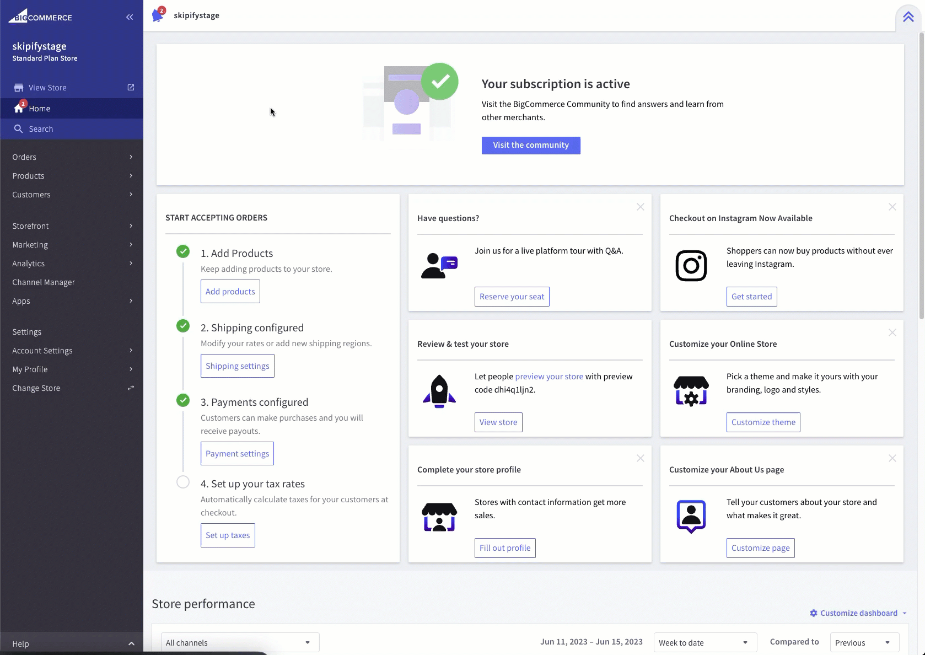Click the page vertical scrollbar
The height and width of the screenshot is (655, 925).
coord(921,176)
